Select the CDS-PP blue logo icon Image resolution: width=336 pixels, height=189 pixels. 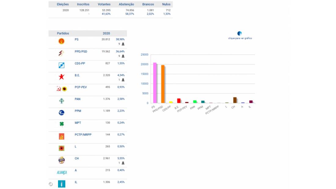pos(61,65)
